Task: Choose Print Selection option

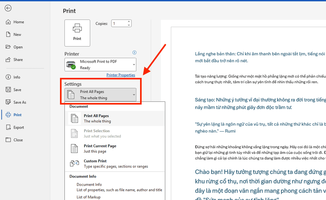Action: click(x=115, y=133)
